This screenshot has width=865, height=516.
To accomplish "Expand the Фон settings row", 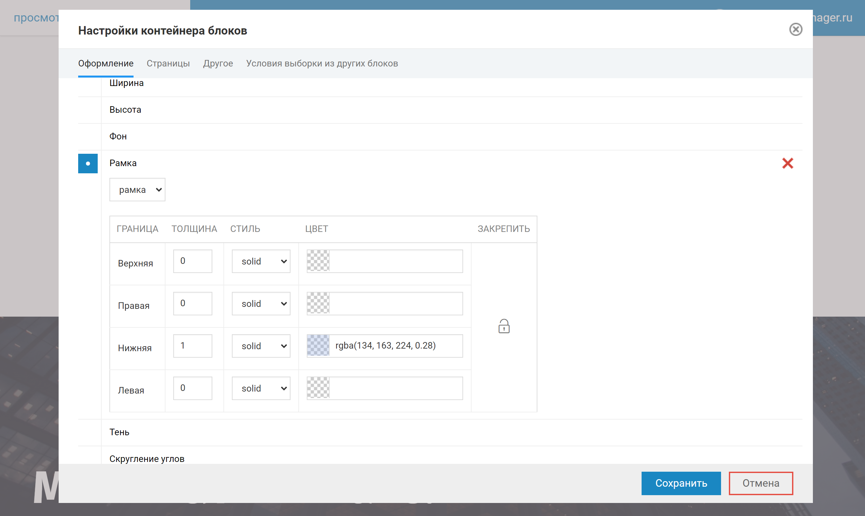I will [x=118, y=136].
